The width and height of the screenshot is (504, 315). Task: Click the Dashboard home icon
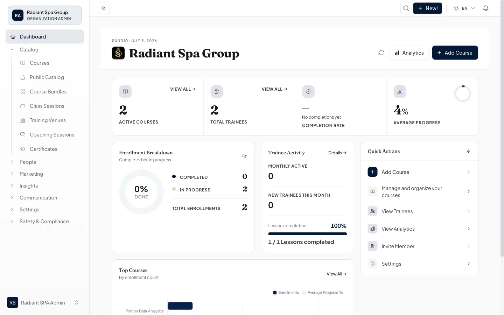click(13, 37)
